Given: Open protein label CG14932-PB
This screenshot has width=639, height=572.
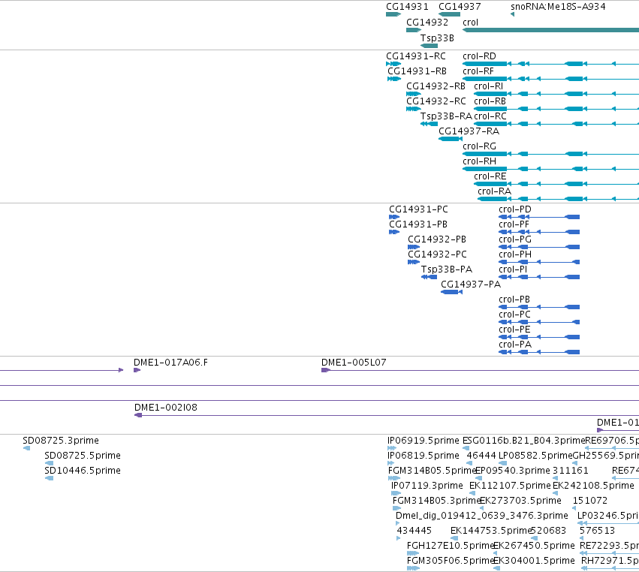Looking at the screenshot, I should pyautogui.click(x=437, y=239).
